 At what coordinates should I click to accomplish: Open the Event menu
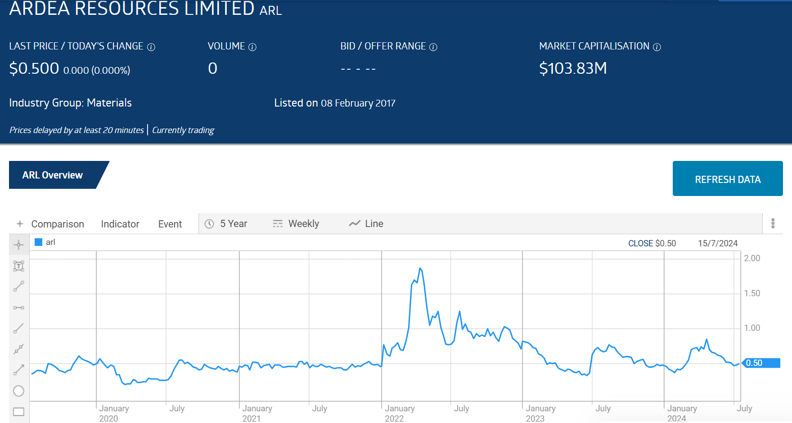170,224
